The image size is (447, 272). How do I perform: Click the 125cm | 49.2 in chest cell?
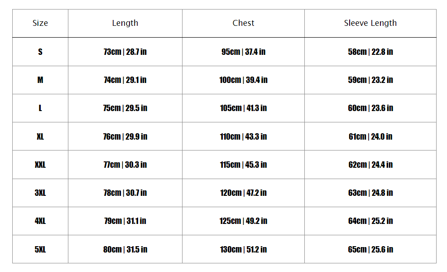click(243, 221)
